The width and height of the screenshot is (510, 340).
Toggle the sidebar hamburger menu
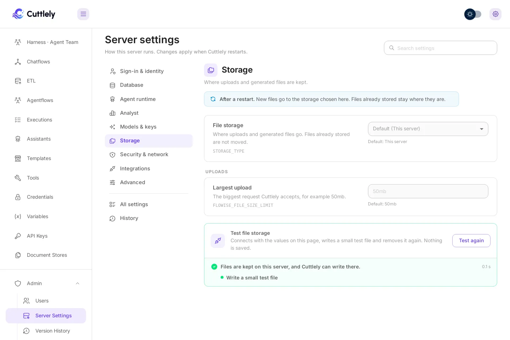83,14
